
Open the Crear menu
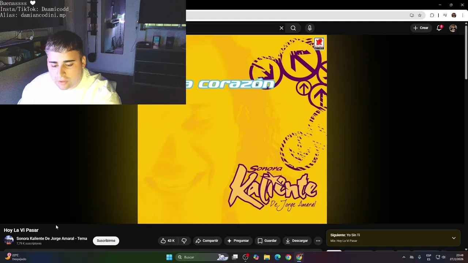tap(421, 28)
